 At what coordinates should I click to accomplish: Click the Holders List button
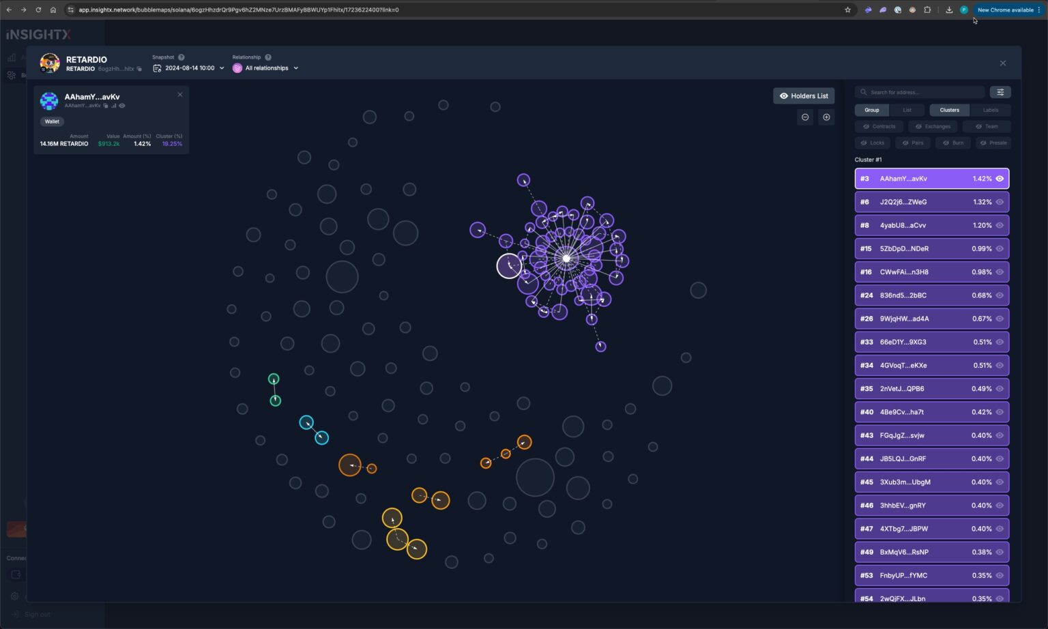(x=804, y=96)
